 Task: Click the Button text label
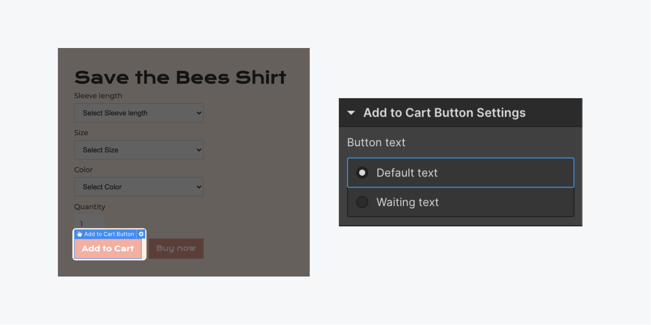(x=376, y=142)
